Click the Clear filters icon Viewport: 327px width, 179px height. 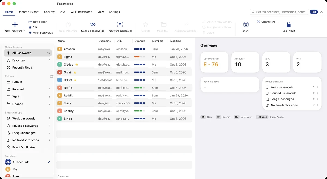point(258,22)
